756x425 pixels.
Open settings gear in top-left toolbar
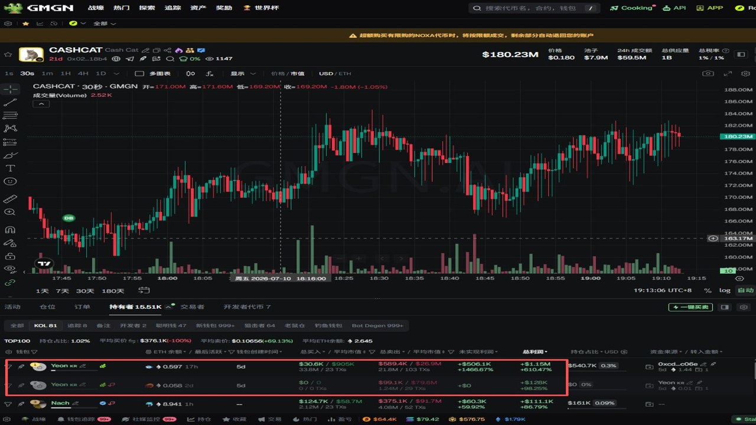coord(8,24)
